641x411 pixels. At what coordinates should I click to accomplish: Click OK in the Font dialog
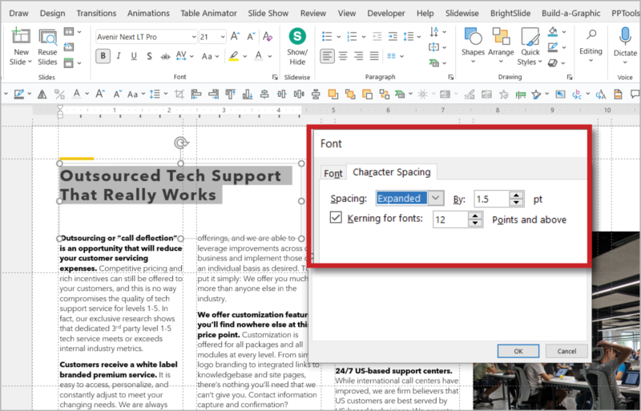click(x=518, y=351)
